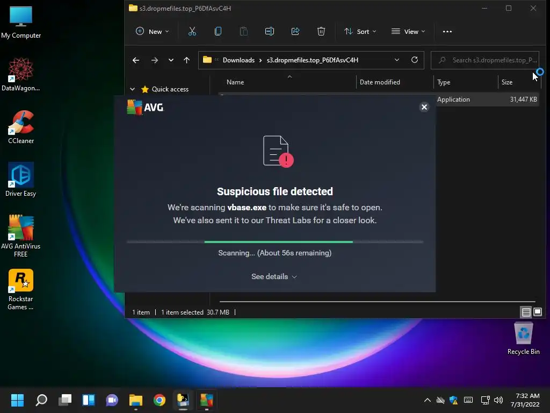Click the Cut scissors icon
Image resolution: width=550 pixels, height=413 pixels.
[192, 32]
